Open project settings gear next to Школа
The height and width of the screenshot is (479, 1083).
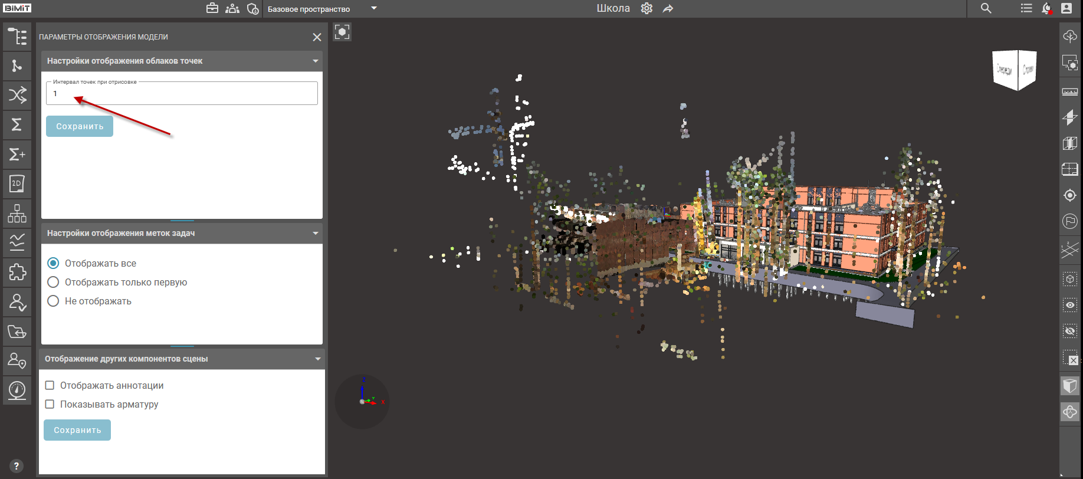[646, 8]
